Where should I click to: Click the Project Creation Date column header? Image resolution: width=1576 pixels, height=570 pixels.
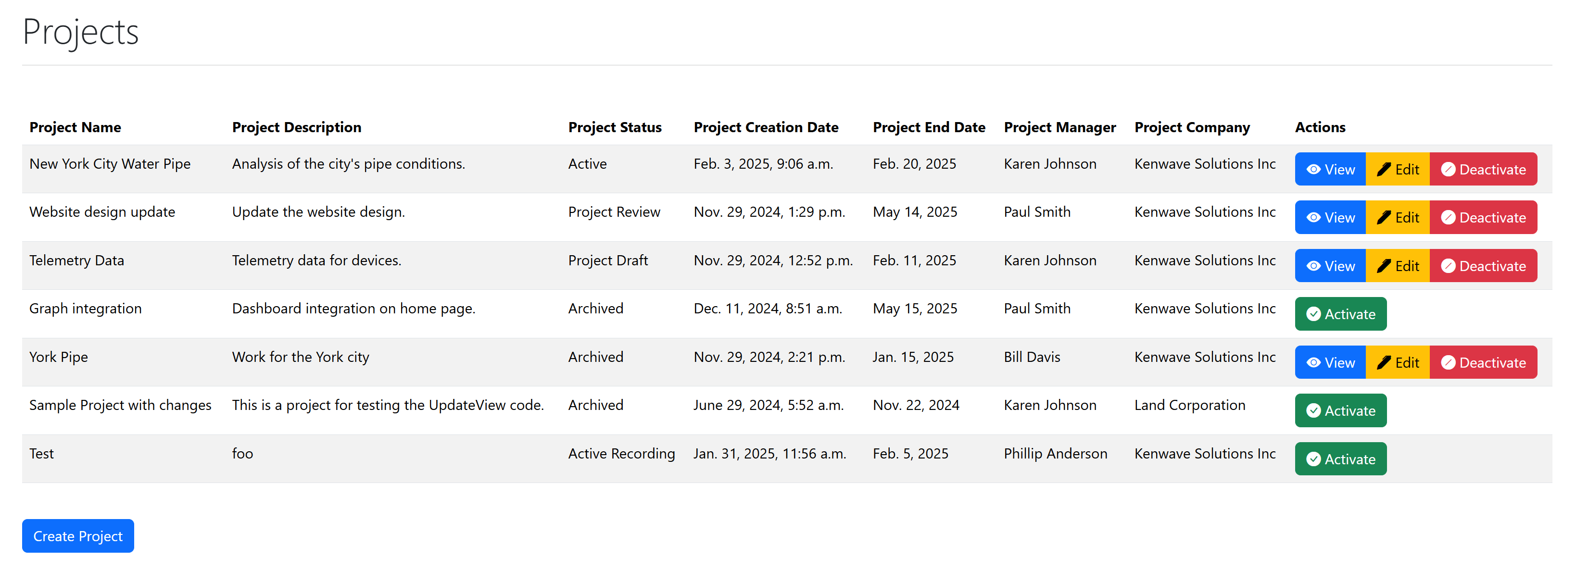[765, 127]
